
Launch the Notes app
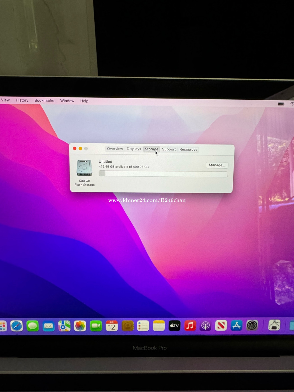coord(159,326)
